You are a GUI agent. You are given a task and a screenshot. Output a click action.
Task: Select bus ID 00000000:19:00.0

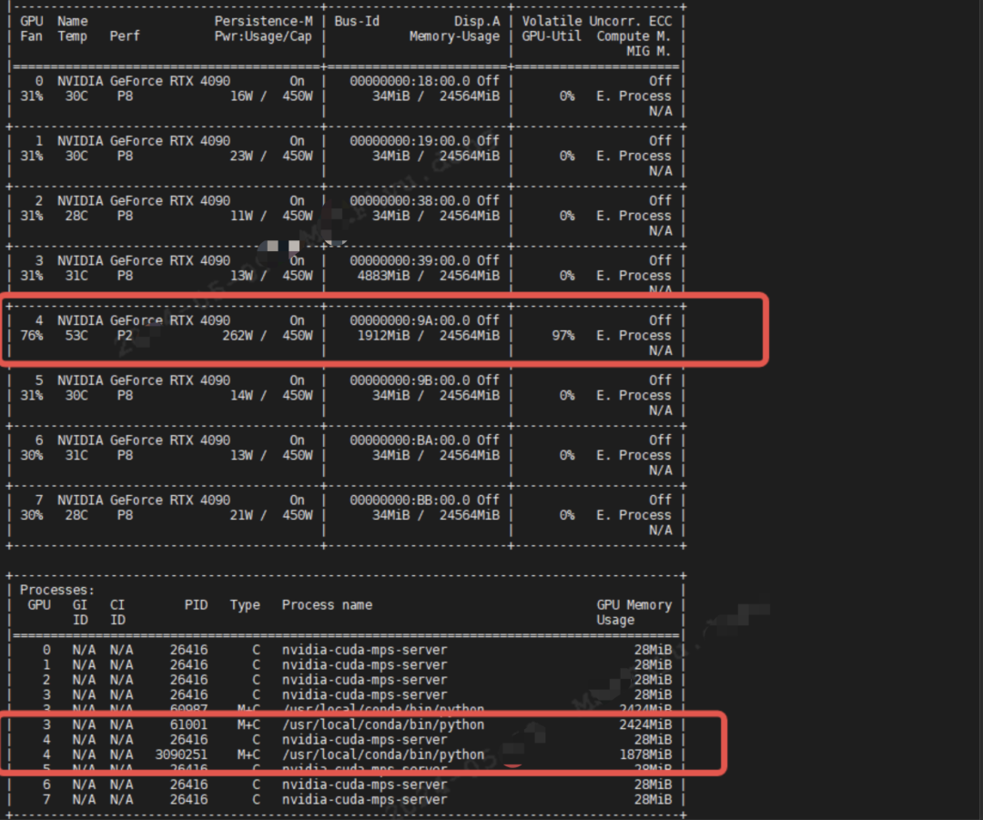[410, 141]
